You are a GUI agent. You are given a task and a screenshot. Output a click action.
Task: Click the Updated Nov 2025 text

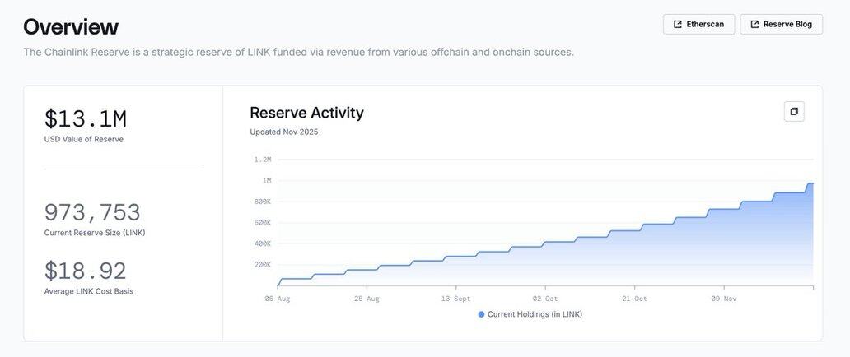283,132
